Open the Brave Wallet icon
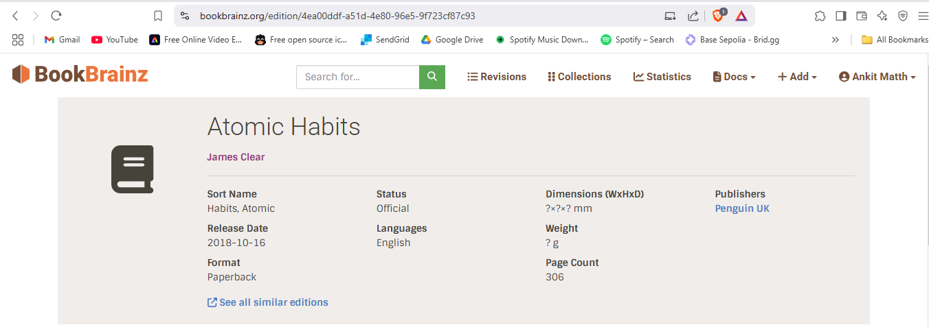Screen dimensions: 929x327 [x=862, y=16]
